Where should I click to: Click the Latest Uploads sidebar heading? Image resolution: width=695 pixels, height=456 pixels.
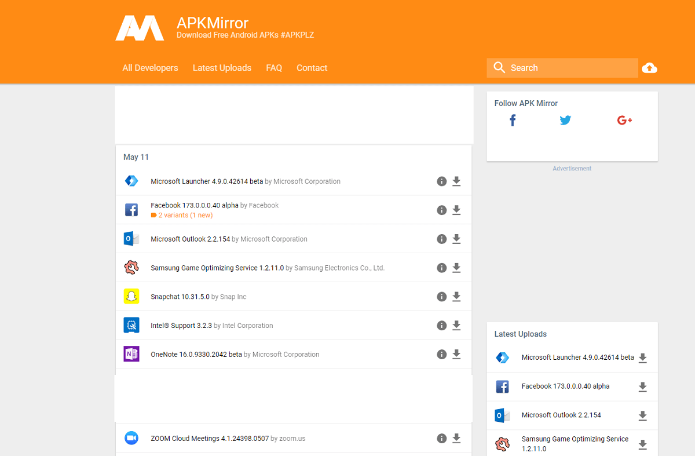pos(520,334)
